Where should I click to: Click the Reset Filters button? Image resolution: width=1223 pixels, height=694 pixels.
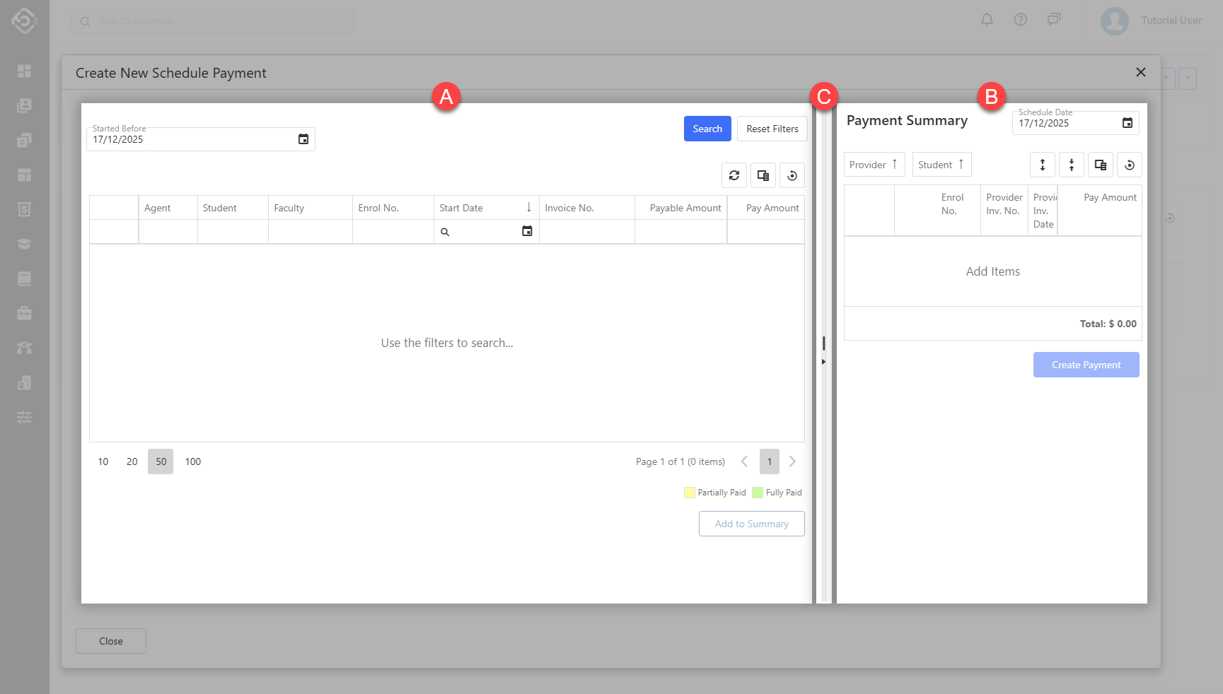point(772,129)
